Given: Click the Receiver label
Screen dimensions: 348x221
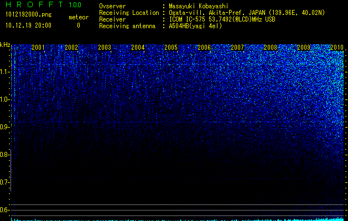Looking at the screenshot, I should click(x=112, y=19).
